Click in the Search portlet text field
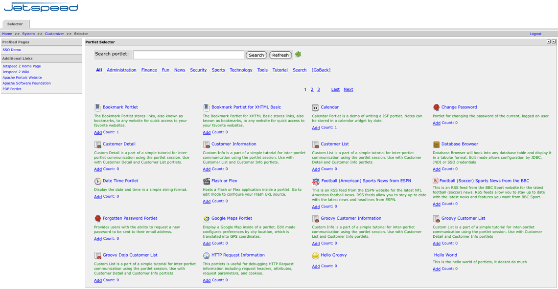558x289 pixels. coord(188,55)
